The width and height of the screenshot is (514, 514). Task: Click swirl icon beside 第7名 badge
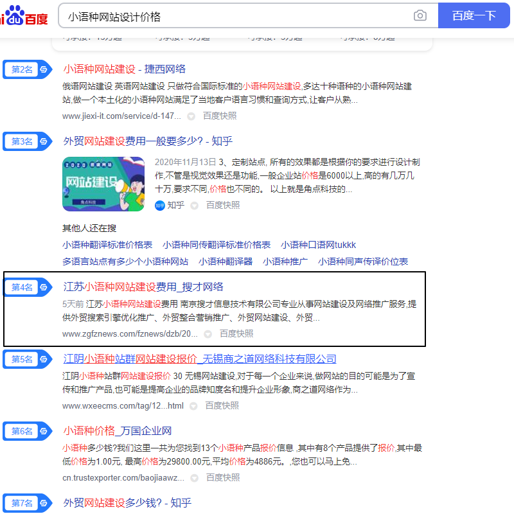click(x=44, y=503)
